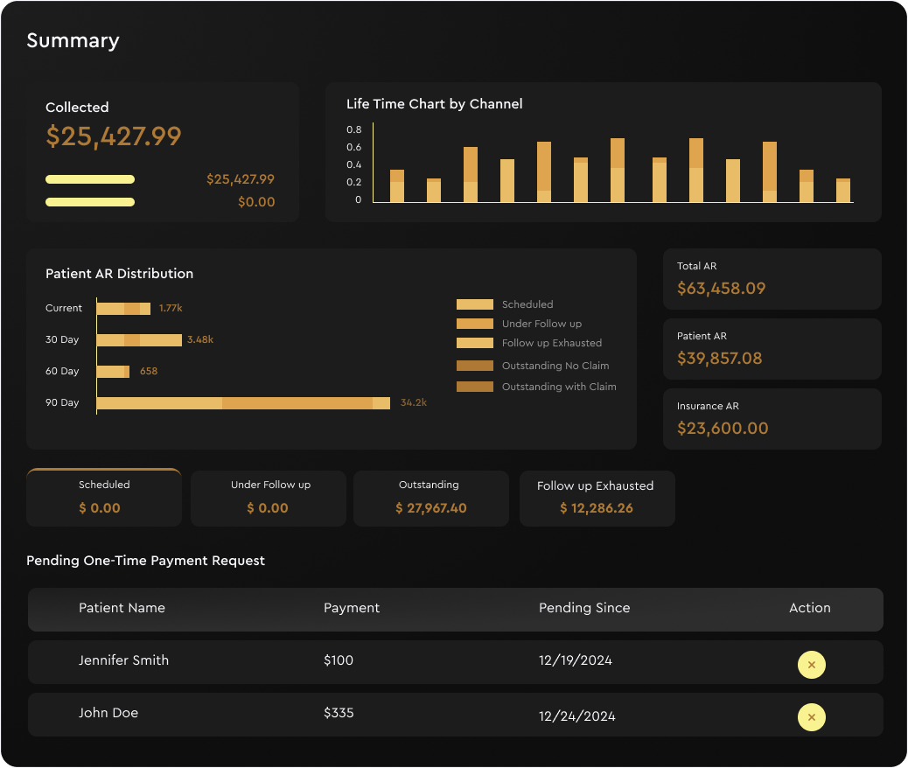The image size is (908, 768).
Task: Select the Scheduled legend swatch
Action: [474, 304]
